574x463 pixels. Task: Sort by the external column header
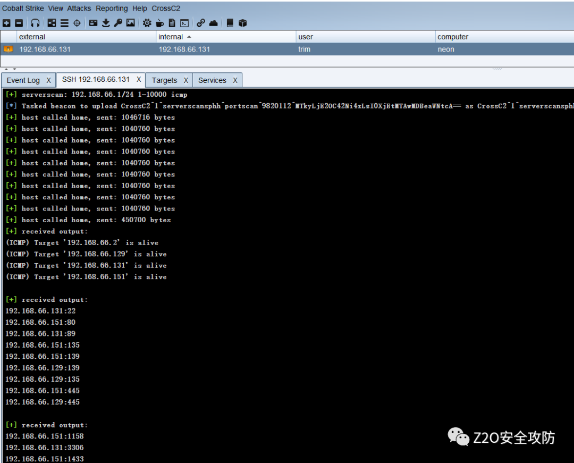(x=87, y=37)
